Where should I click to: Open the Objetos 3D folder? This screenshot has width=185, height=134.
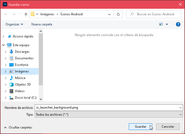pyautogui.click(x=23, y=85)
